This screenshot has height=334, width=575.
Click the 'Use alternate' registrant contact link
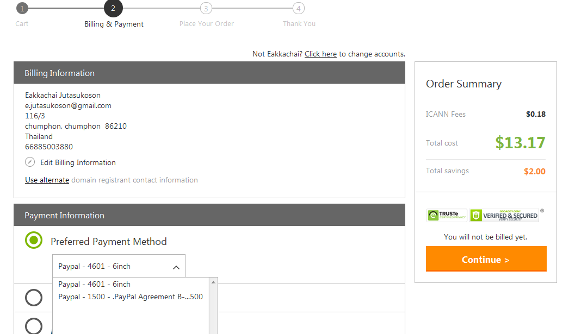click(x=47, y=180)
